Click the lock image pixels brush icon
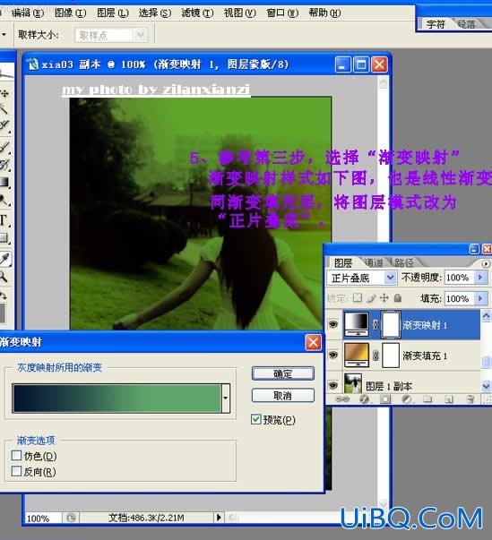 click(x=371, y=297)
